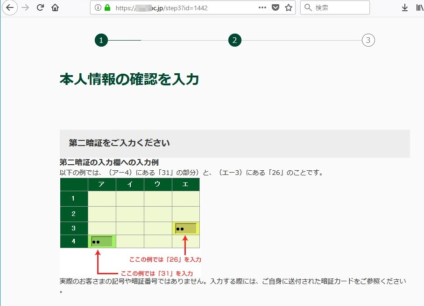Open the downloads panel
Image resolution: width=424 pixels, height=306 pixels.
click(x=404, y=8)
